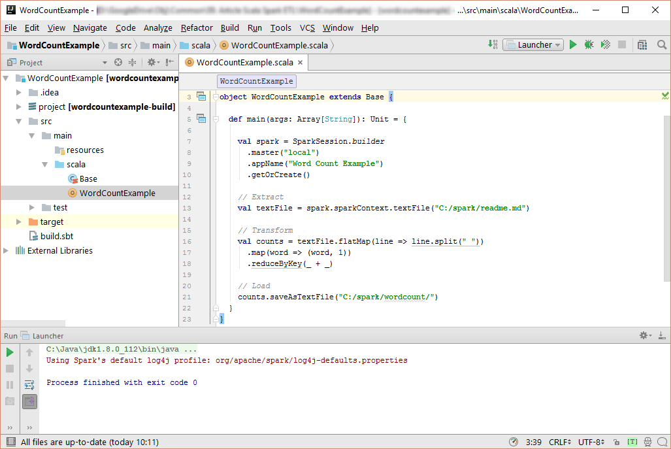Image resolution: width=671 pixels, height=449 pixels.
Task: Run Launcher with the green play button in the top toolbar
Action: pyautogui.click(x=573, y=45)
